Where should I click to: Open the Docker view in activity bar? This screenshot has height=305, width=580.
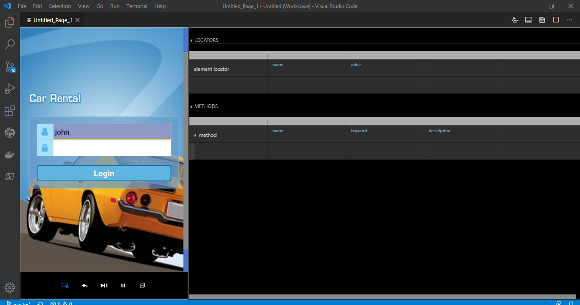tap(10, 155)
